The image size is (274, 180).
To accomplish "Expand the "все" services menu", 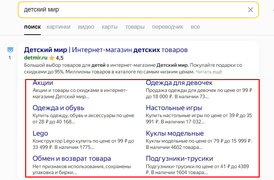I will point(195,27).
